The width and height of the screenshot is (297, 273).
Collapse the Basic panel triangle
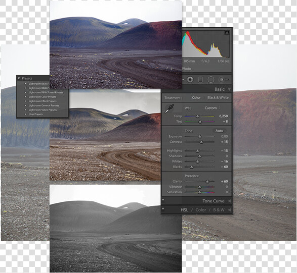229,89
